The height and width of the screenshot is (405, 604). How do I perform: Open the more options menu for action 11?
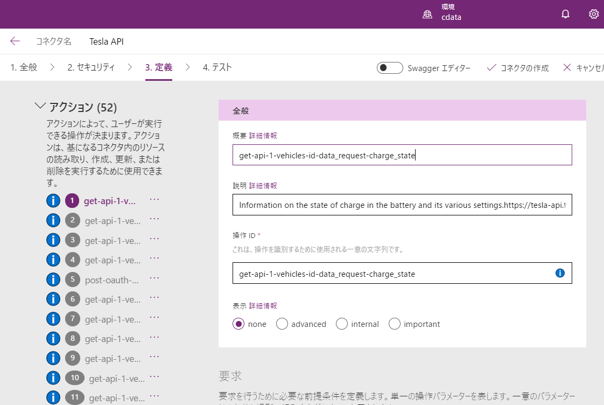point(154,396)
